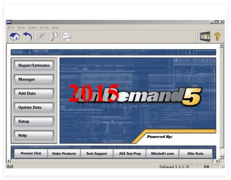Click the Update Data button
The image size is (231, 180).
click(x=34, y=107)
